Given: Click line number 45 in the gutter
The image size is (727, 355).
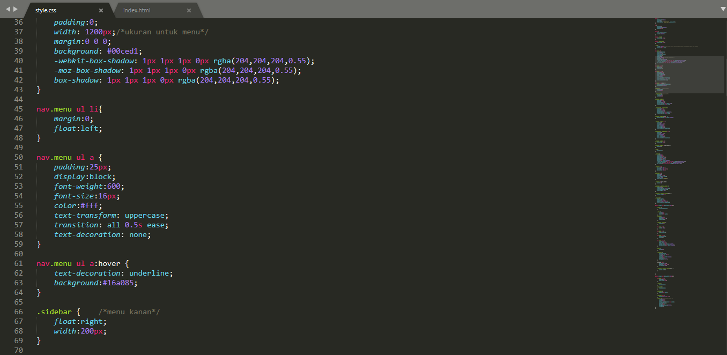Looking at the screenshot, I should (18, 109).
